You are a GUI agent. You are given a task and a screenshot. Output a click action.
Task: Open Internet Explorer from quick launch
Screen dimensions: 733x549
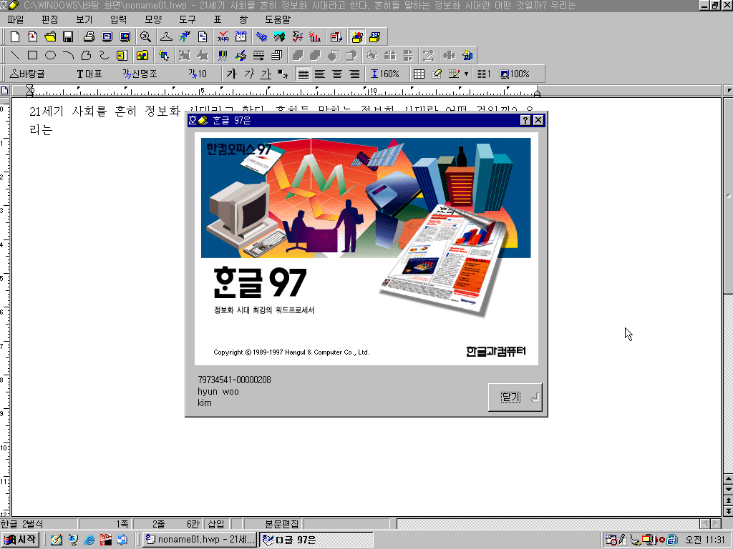tap(89, 540)
